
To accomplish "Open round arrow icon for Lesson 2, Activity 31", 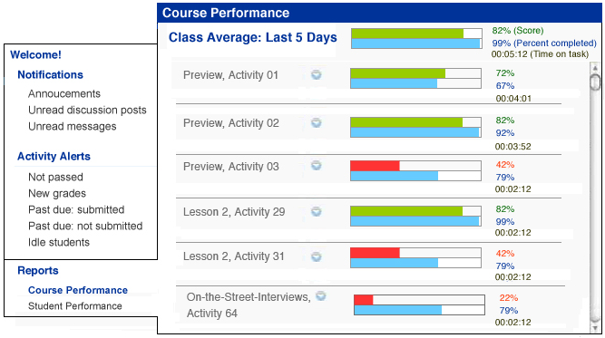I will [316, 256].
